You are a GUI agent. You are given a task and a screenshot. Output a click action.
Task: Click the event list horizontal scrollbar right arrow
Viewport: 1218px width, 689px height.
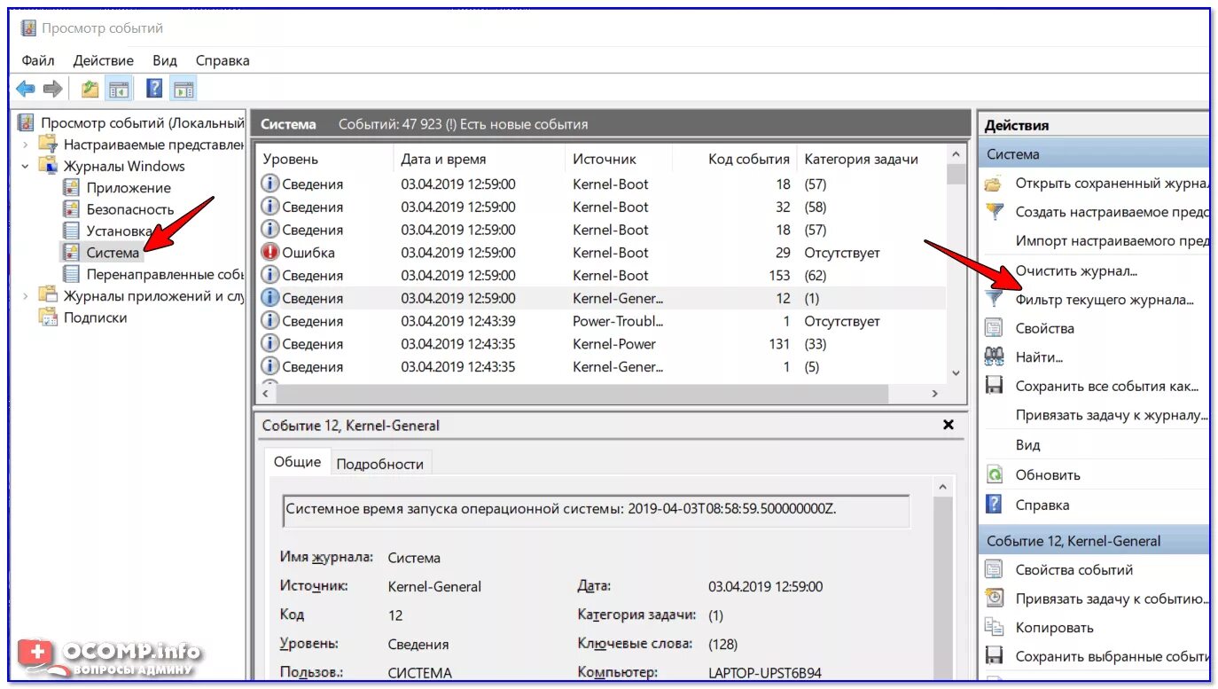[934, 393]
